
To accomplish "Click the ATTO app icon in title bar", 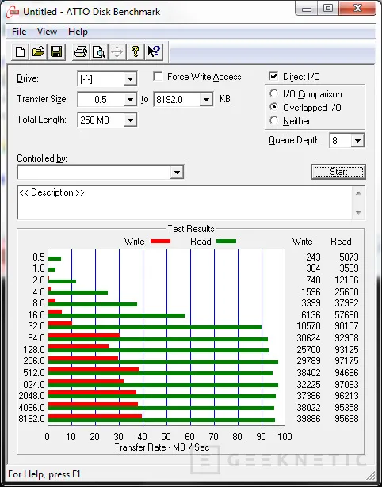I will pos(13,12).
